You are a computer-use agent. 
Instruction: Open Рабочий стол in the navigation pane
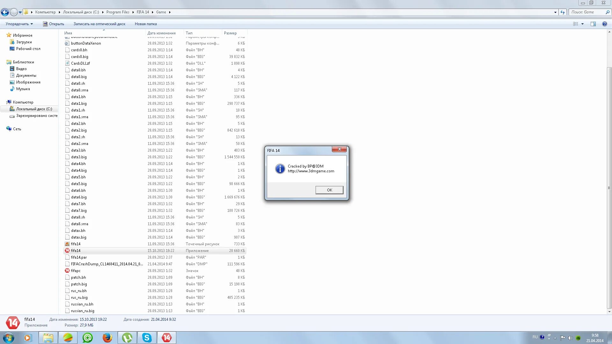tap(28, 49)
